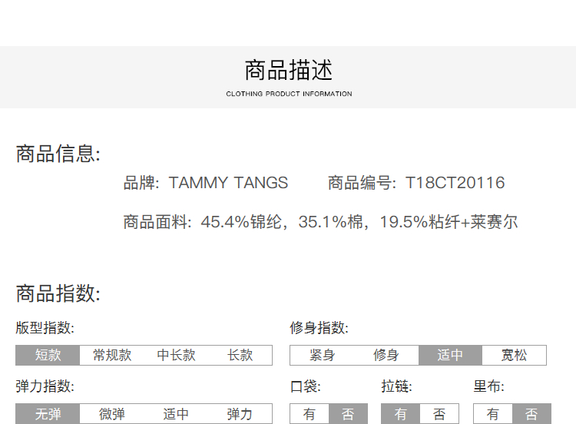Pick the 弹力 option box under 弹力指数
The height and width of the screenshot is (424, 576).
(x=240, y=414)
